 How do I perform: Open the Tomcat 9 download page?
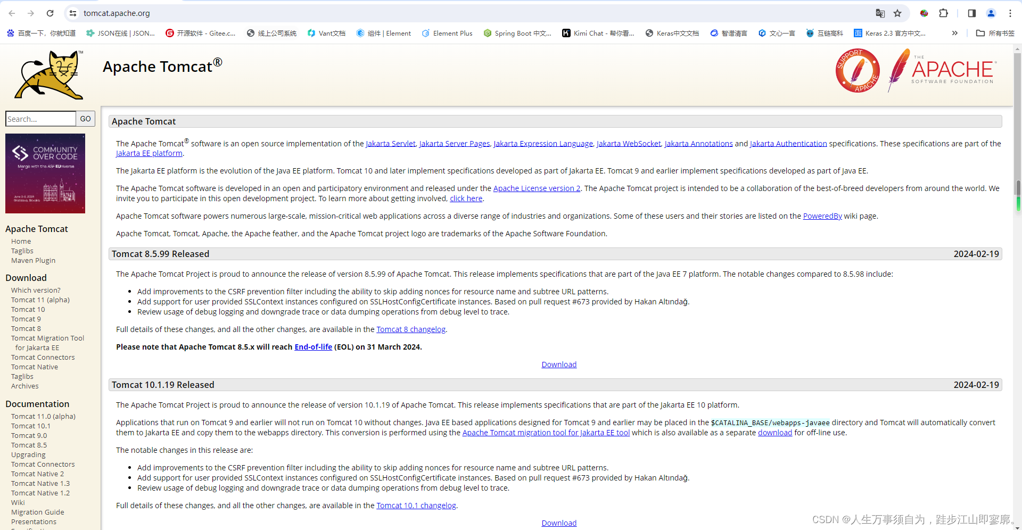(x=26, y=319)
